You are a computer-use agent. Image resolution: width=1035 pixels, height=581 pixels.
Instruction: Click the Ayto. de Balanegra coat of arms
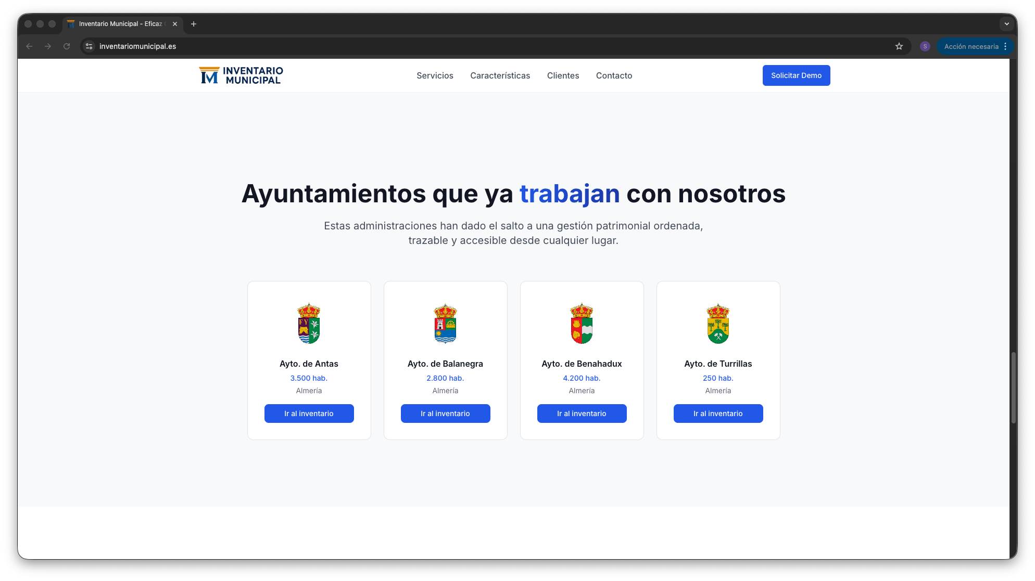pos(445,324)
